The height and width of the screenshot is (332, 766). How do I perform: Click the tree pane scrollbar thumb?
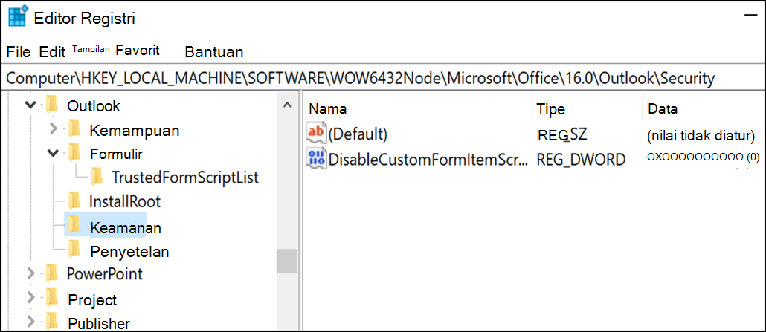287,261
